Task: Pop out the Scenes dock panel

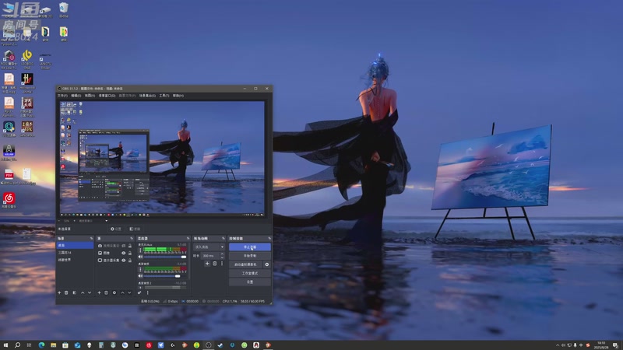Action: pyautogui.click(x=91, y=239)
